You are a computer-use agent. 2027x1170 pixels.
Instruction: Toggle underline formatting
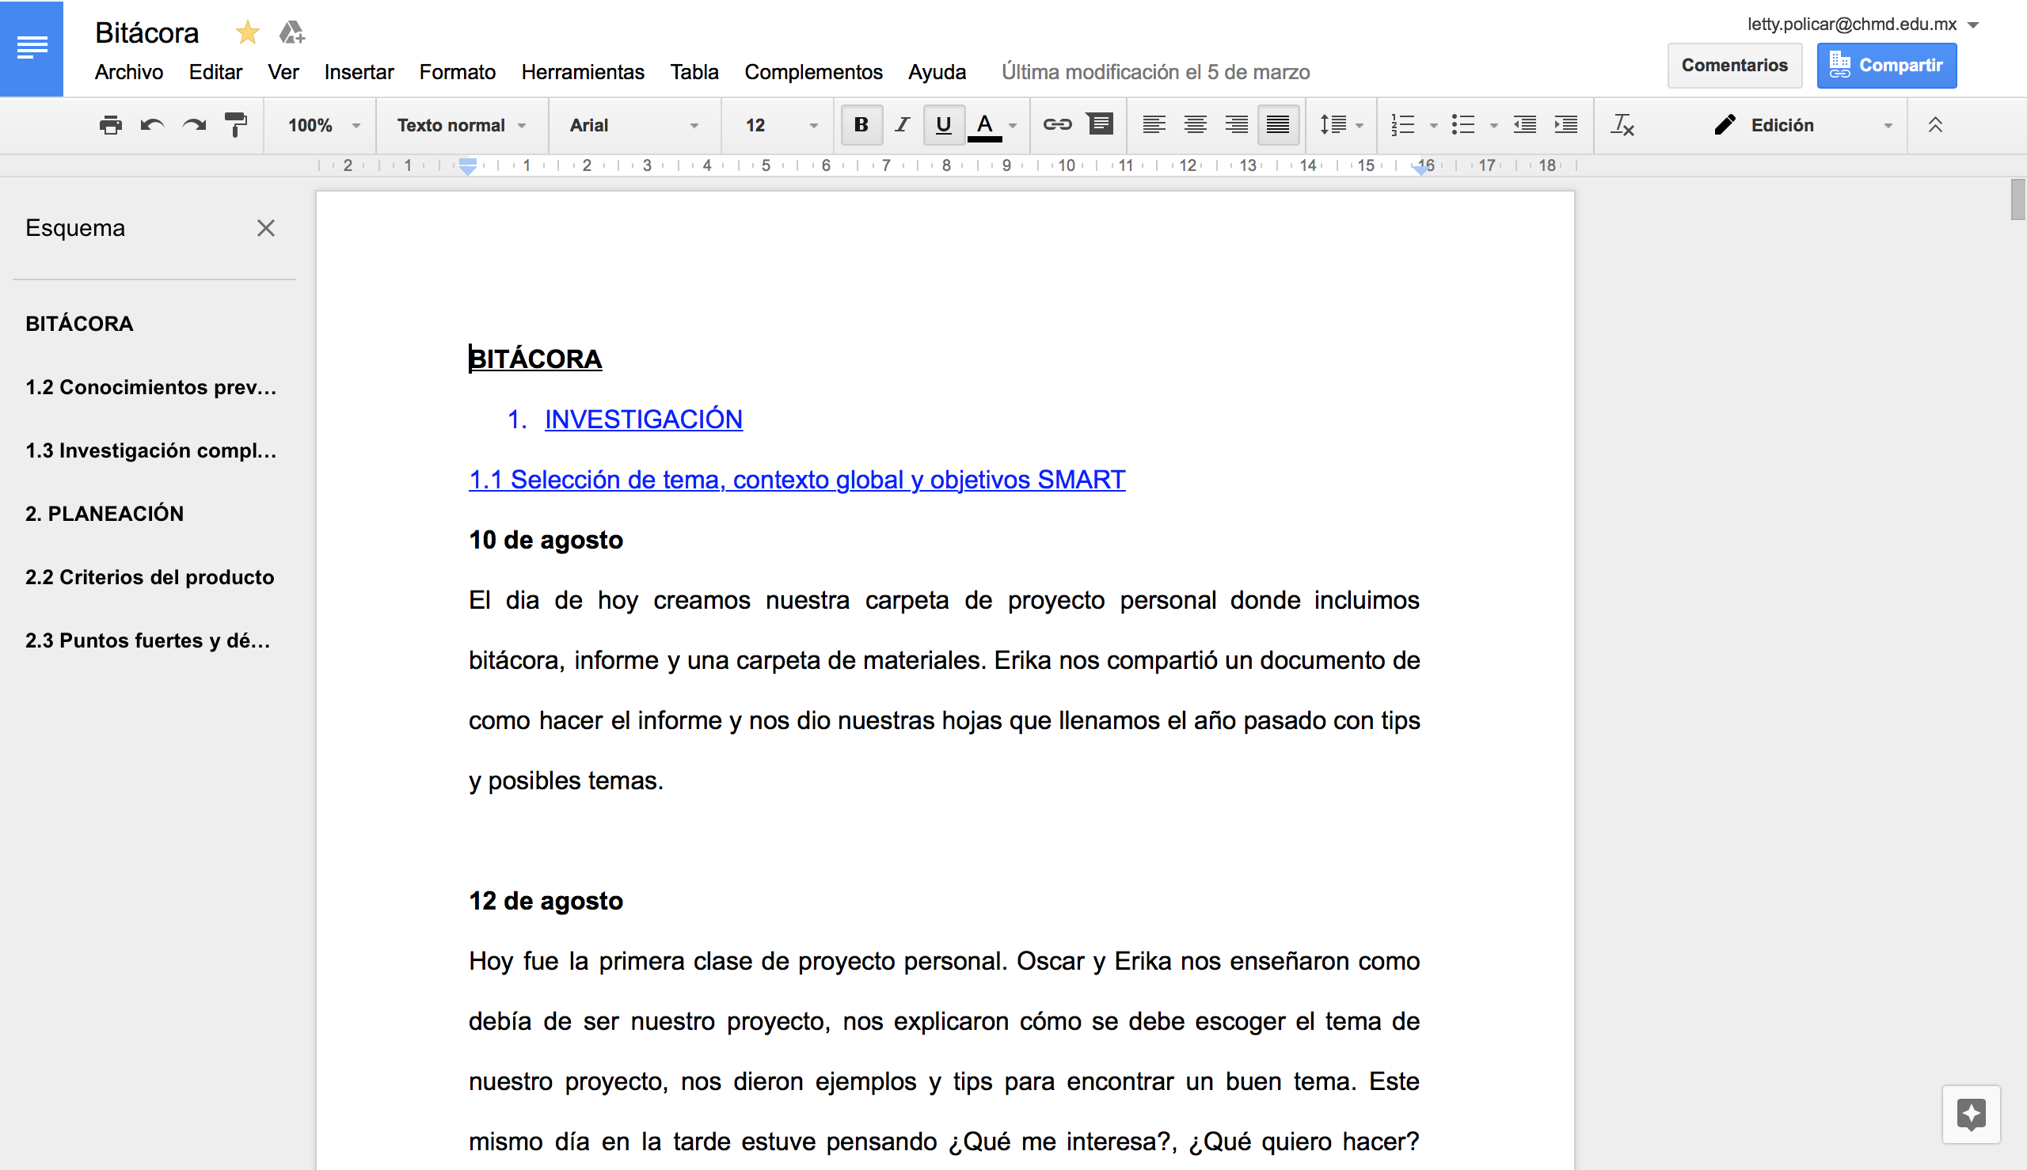pyautogui.click(x=944, y=124)
